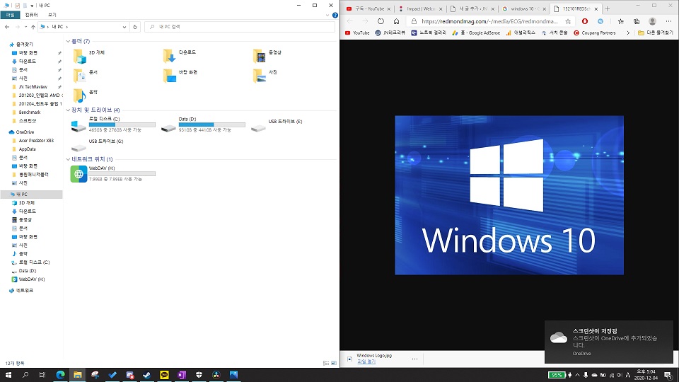Viewport: 679px width, 382px height.
Task: Click the browser refresh button
Action: click(x=381, y=21)
